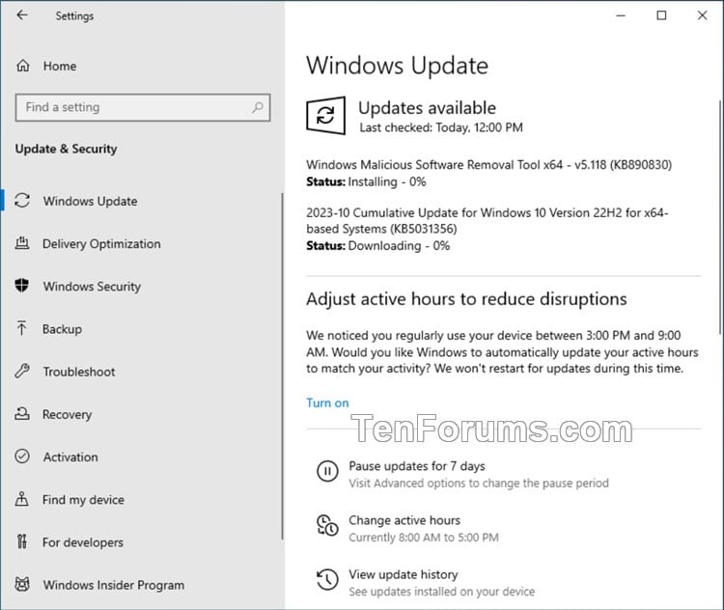This screenshot has height=610, width=724.
Task: Click the Turn on link for active hours
Action: tap(327, 402)
